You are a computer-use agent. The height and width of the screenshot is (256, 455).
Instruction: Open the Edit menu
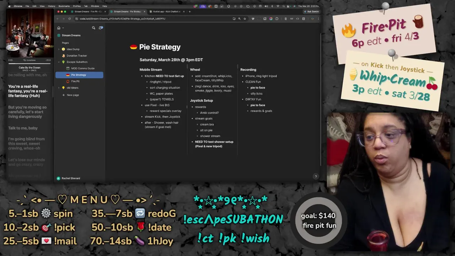click(x=34, y=6)
